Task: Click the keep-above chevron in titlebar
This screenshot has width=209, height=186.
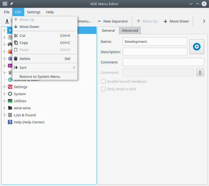Action: click(x=197, y=4)
